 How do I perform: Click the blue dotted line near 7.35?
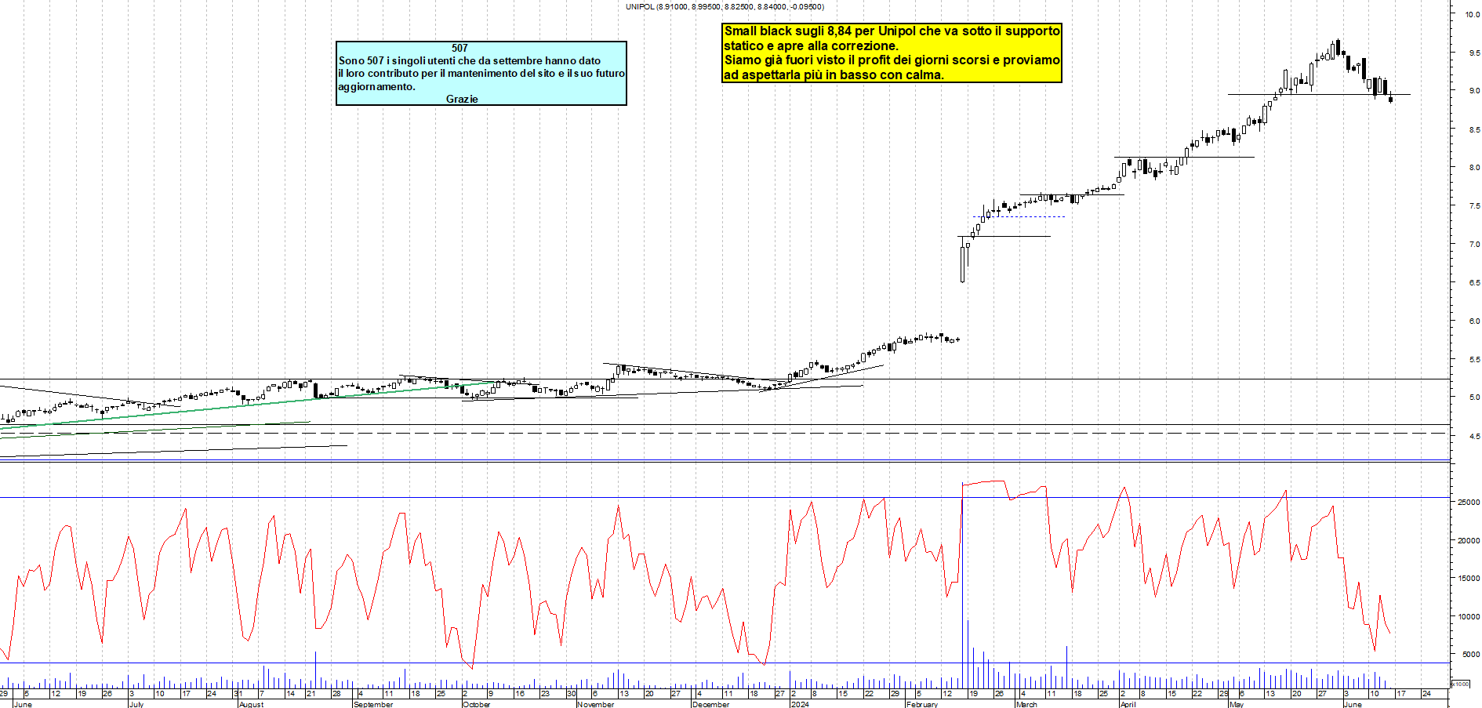coord(1019,217)
